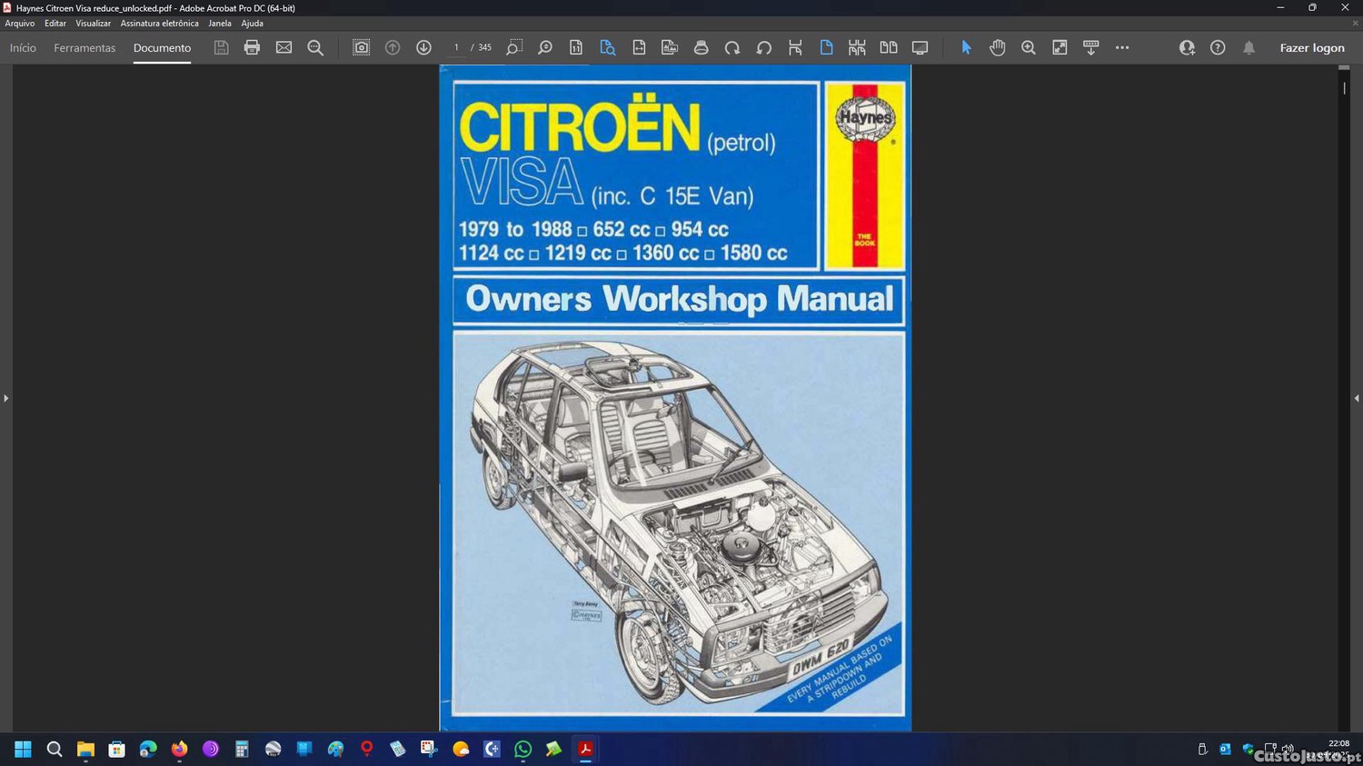Select the Hand pan tool
Screen dimensions: 1363x766
pyautogui.click(x=997, y=48)
